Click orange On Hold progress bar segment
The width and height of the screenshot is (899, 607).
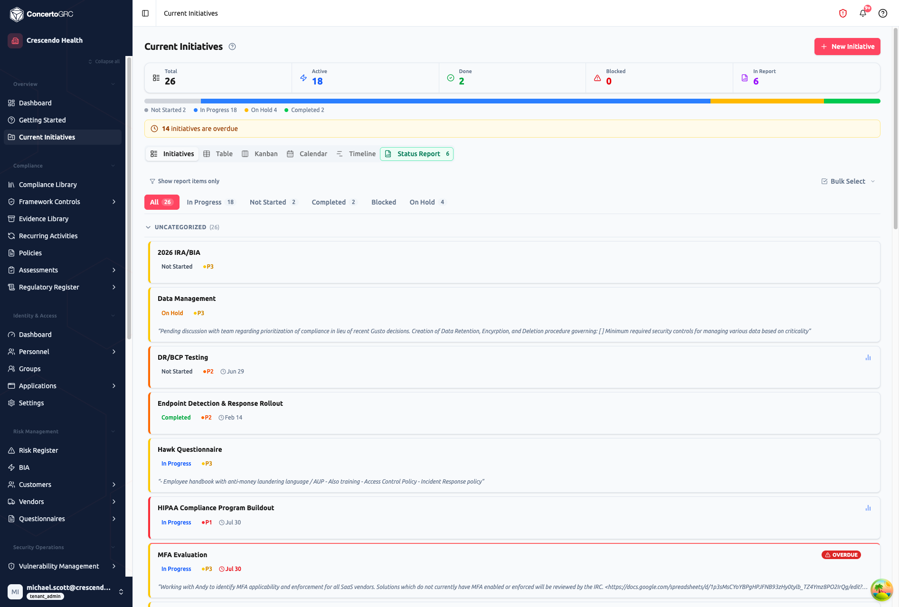tap(767, 101)
